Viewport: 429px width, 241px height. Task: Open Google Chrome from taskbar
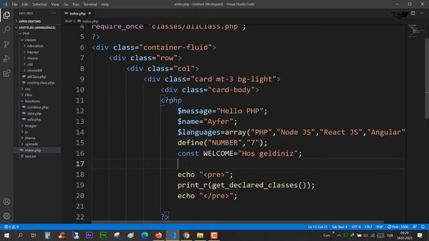[186, 235]
